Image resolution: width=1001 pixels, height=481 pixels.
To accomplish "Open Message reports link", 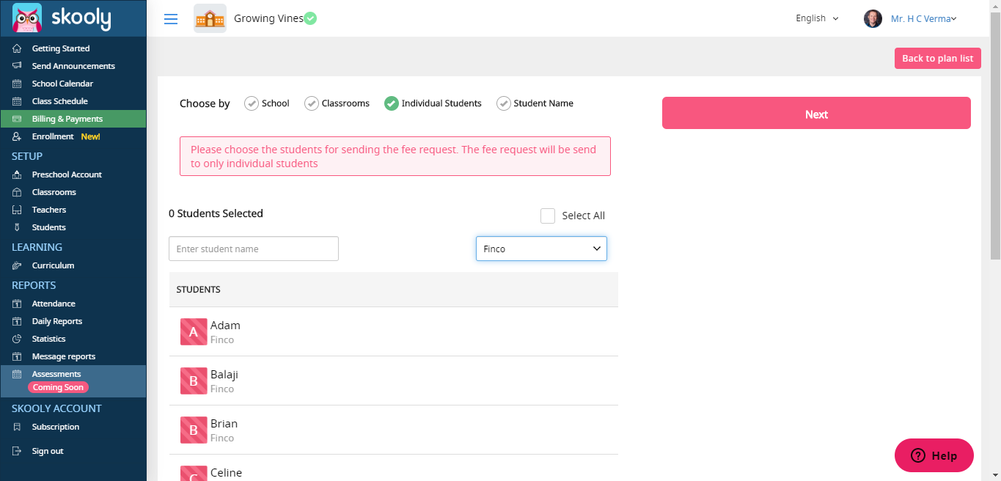I will point(64,356).
